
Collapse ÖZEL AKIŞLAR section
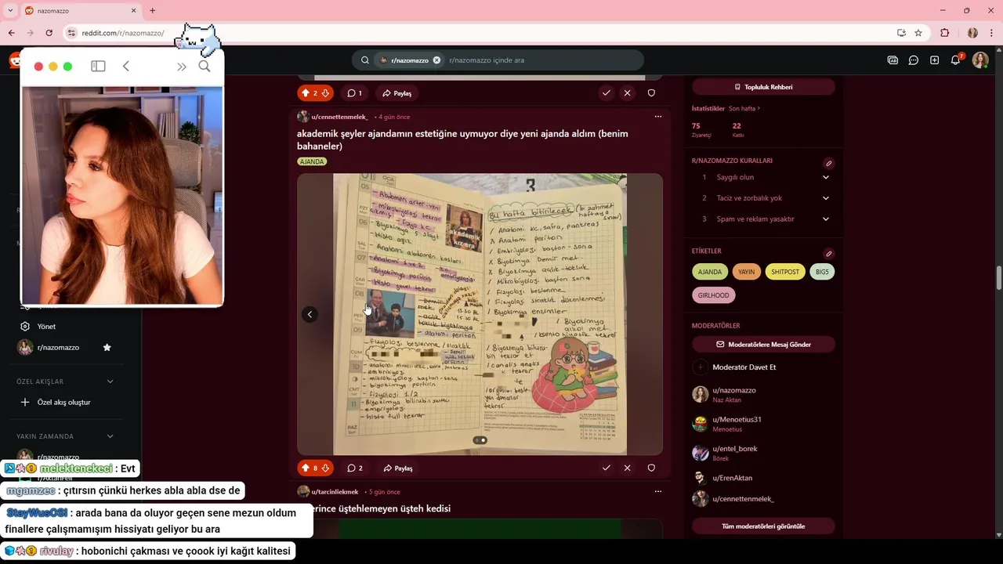click(x=110, y=381)
